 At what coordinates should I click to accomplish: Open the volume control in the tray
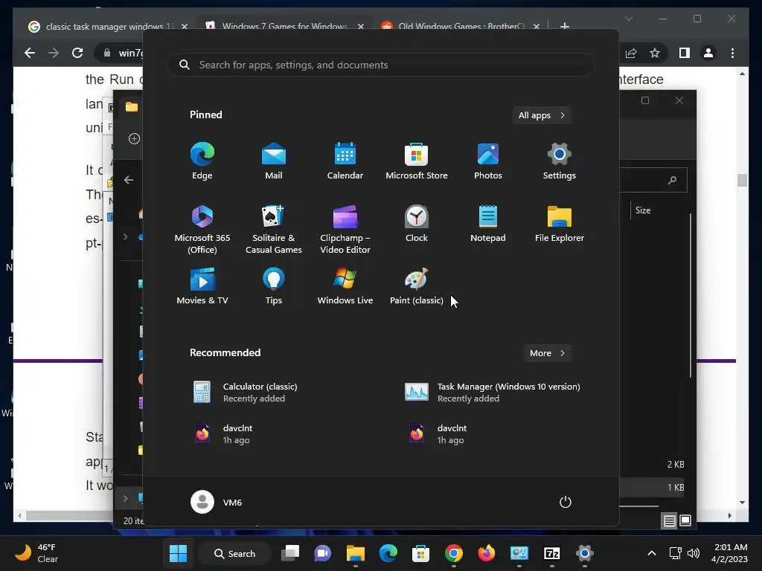tap(694, 553)
